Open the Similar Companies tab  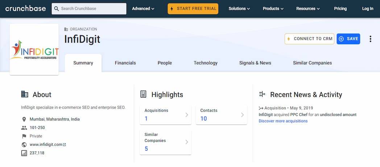313,63
